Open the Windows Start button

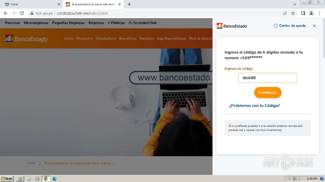[x=7, y=178]
